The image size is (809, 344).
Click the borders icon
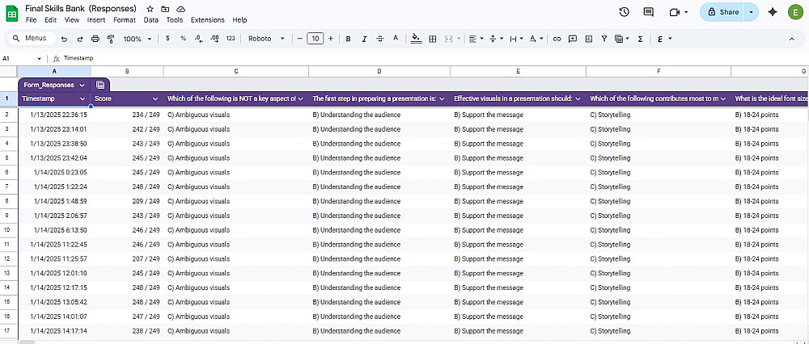coord(433,39)
